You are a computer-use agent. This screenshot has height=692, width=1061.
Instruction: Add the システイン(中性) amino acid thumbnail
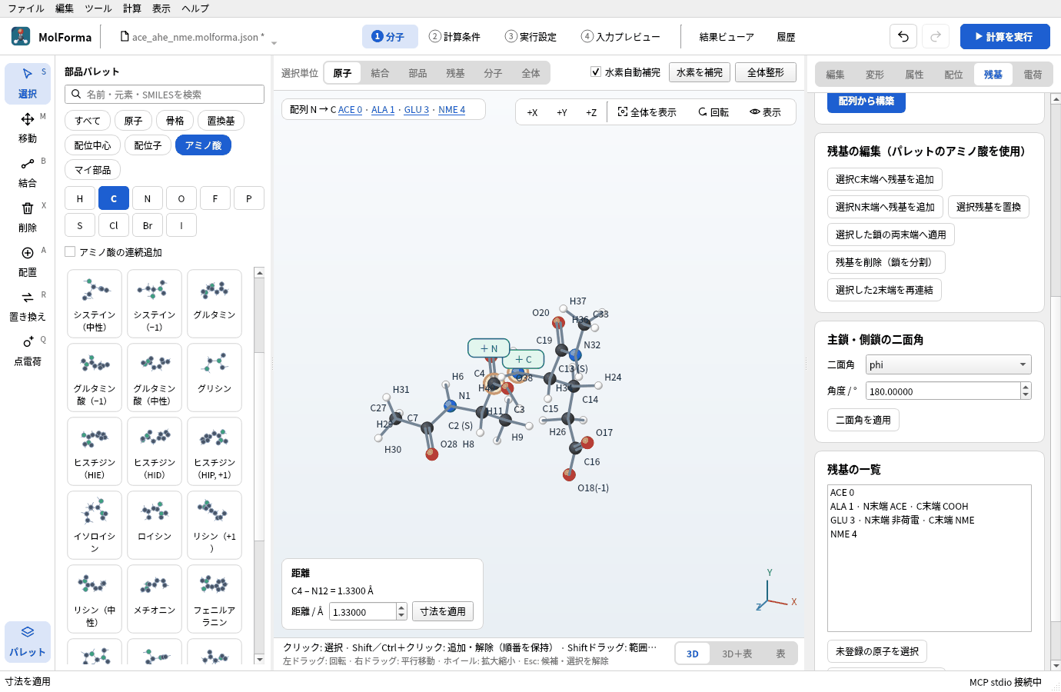point(95,304)
